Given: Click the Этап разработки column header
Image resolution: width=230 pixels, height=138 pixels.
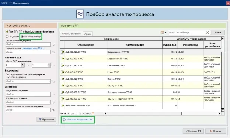Looking at the screenshot, I should (x=212, y=45).
